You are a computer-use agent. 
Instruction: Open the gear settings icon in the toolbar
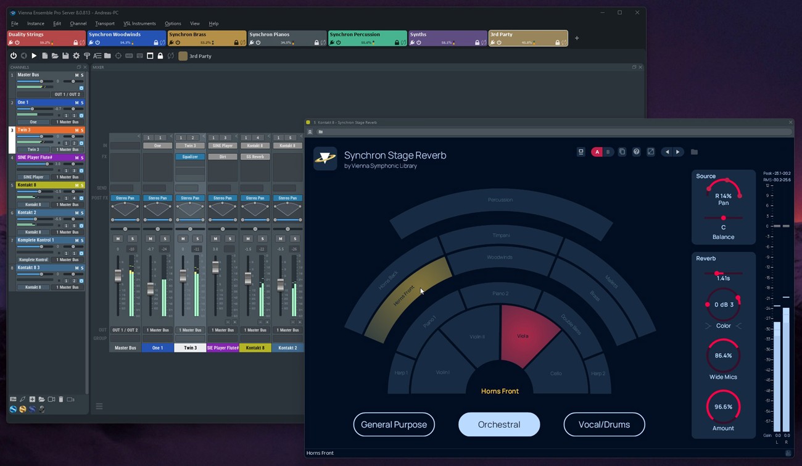pos(76,56)
